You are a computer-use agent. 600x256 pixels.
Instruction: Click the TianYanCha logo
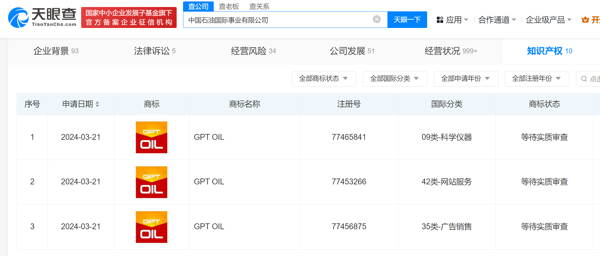(x=42, y=17)
